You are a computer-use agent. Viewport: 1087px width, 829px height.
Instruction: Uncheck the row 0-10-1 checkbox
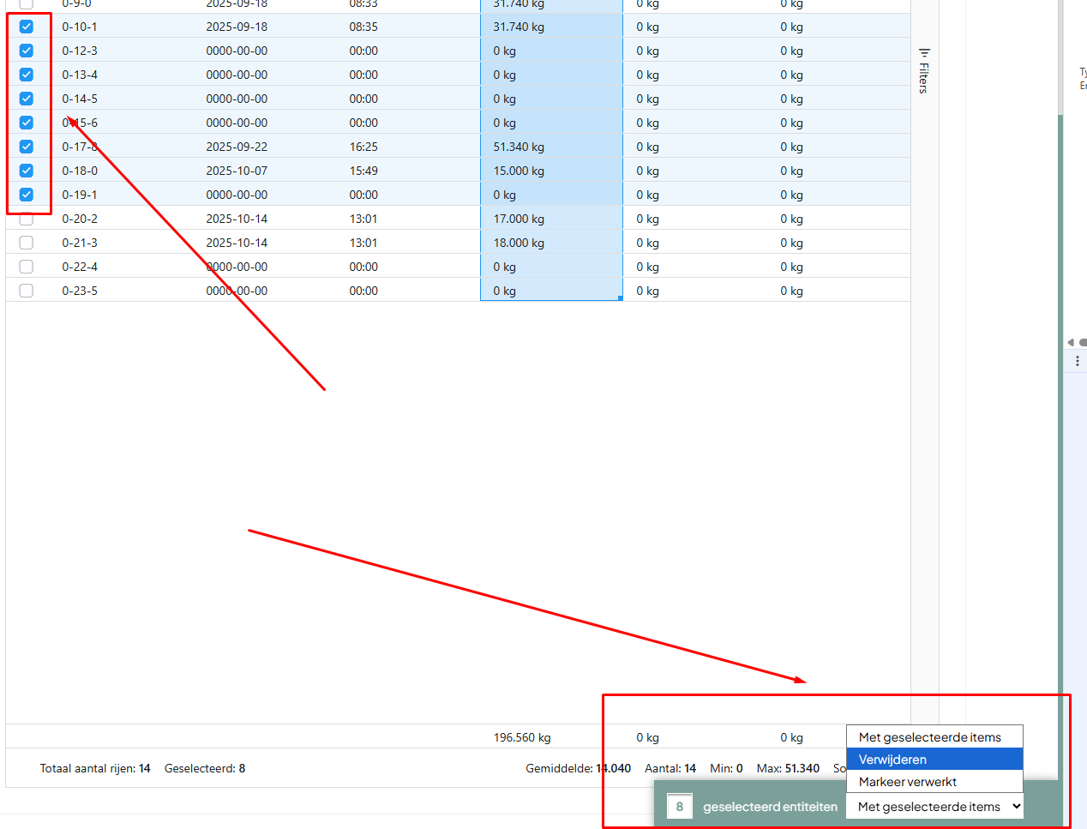point(27,27)
